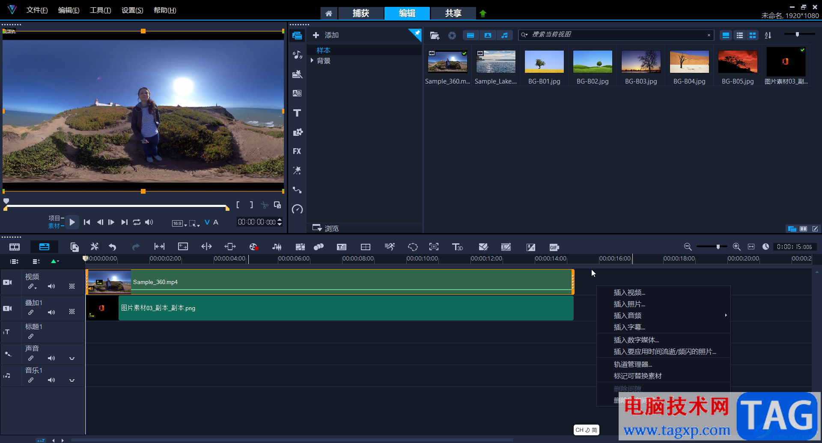
Task: Mute the Overlay1 track audio
Action: pyautogui.click(x=51, y=312)
